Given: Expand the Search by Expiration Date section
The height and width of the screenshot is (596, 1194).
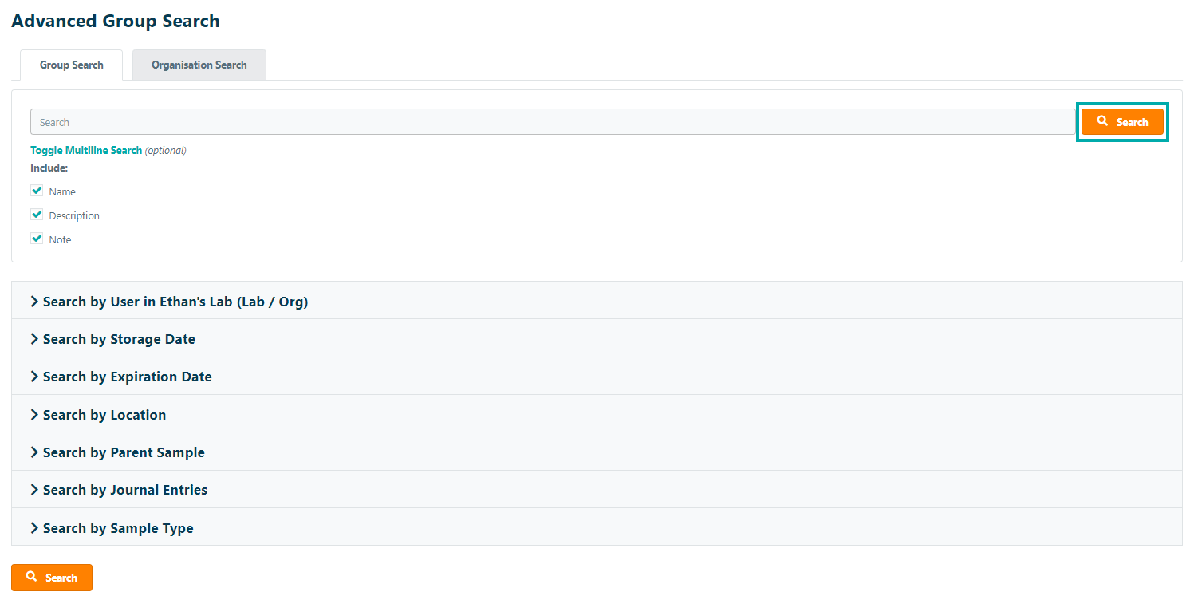Looking at the screenshot, I should 127,377.
